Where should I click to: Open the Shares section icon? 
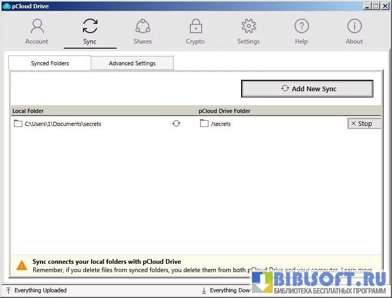pos(143,26)
